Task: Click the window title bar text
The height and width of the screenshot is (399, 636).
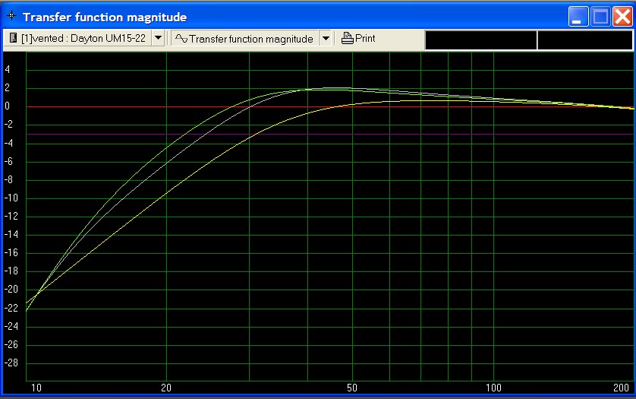Action: [x=105, y=17]
